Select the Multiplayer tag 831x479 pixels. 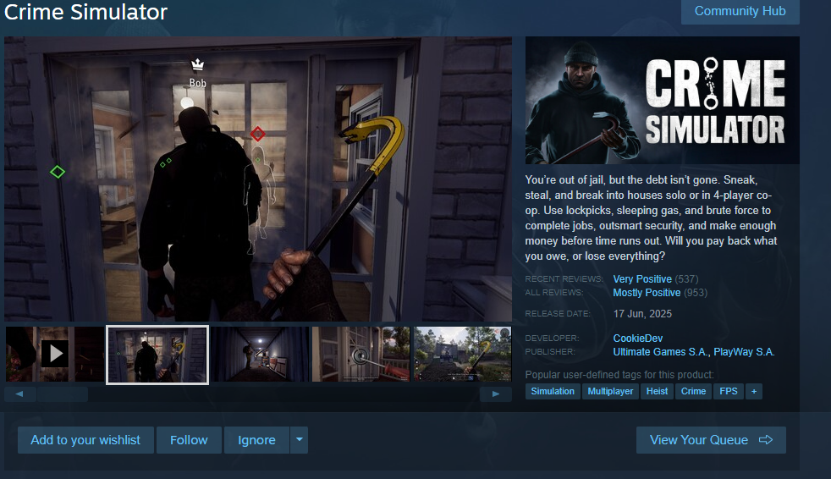tap(610, 391)
